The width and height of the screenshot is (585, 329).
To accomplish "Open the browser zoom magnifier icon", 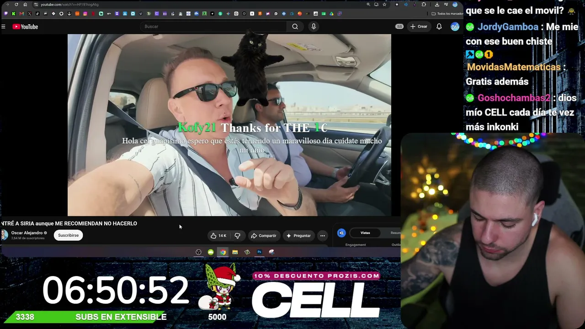I will click(368, 5).
